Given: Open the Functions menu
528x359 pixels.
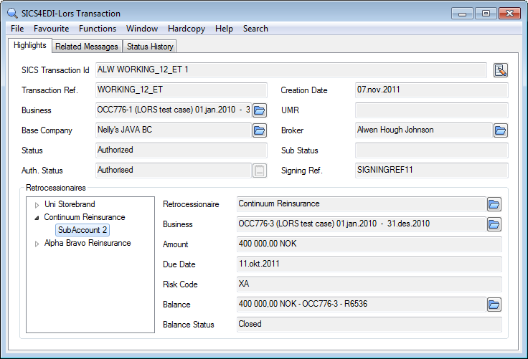Looking at the screenshot, I should pos(98,29).
